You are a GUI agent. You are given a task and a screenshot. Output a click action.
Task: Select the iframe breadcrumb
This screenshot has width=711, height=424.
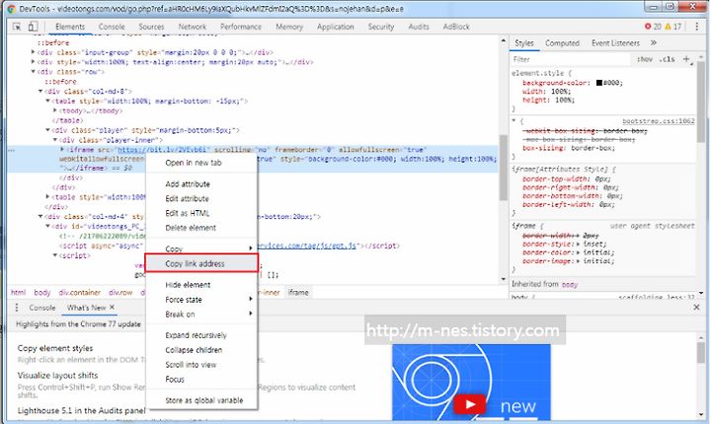click(x=298, y=293)
